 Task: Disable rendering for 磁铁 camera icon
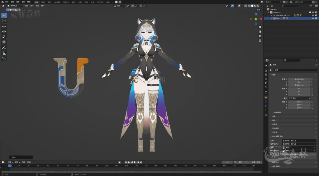[316, 18]
